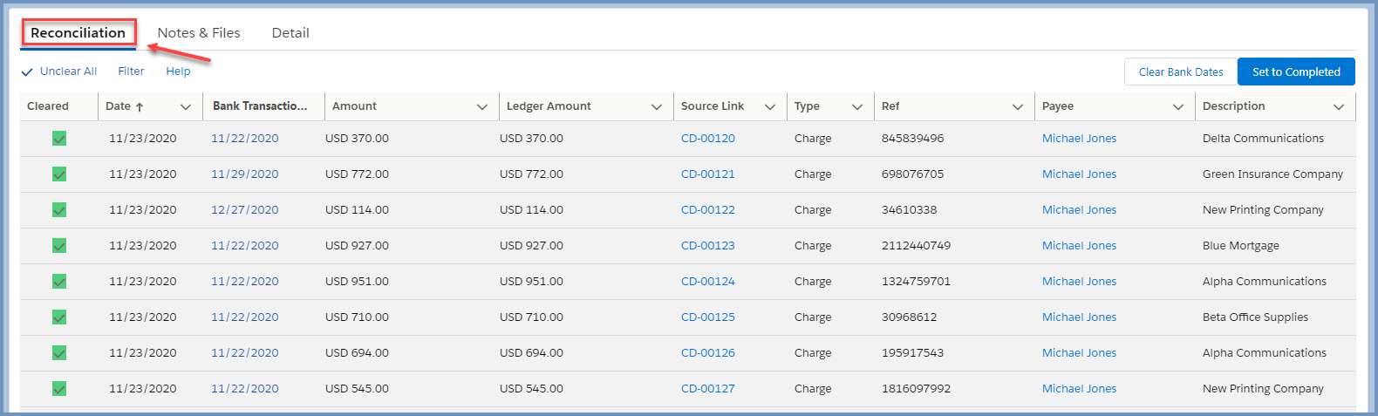1378x416 pixels.
Task: Open the Type column dropdown chevron
Action: (856, 106)
